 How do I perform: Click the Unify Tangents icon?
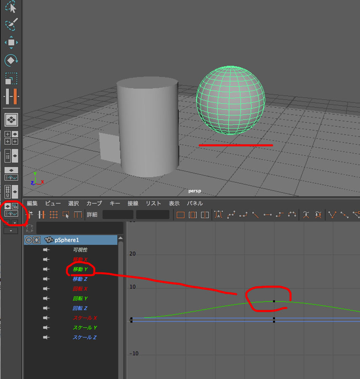pyautogui.click(x=345, y=215)
